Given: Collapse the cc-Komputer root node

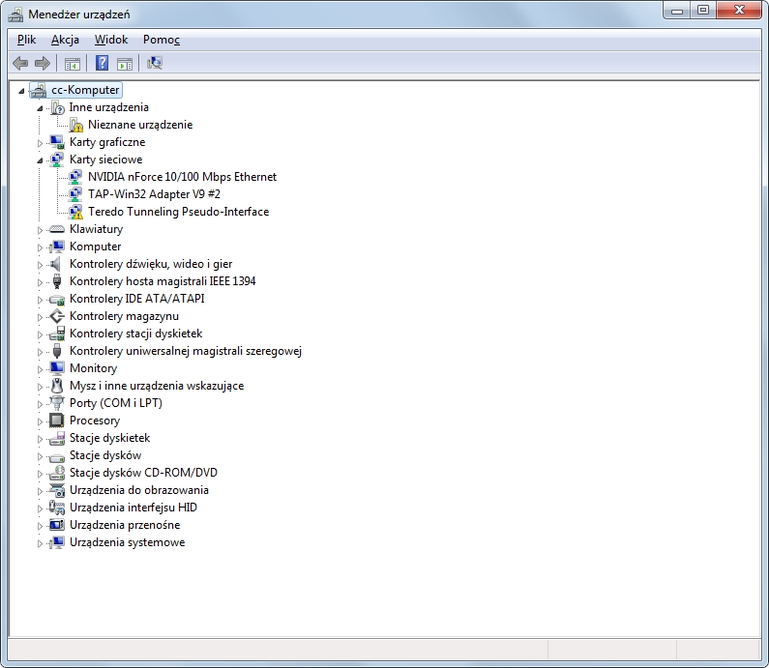Looking at the screenshot, I should 21,91.
